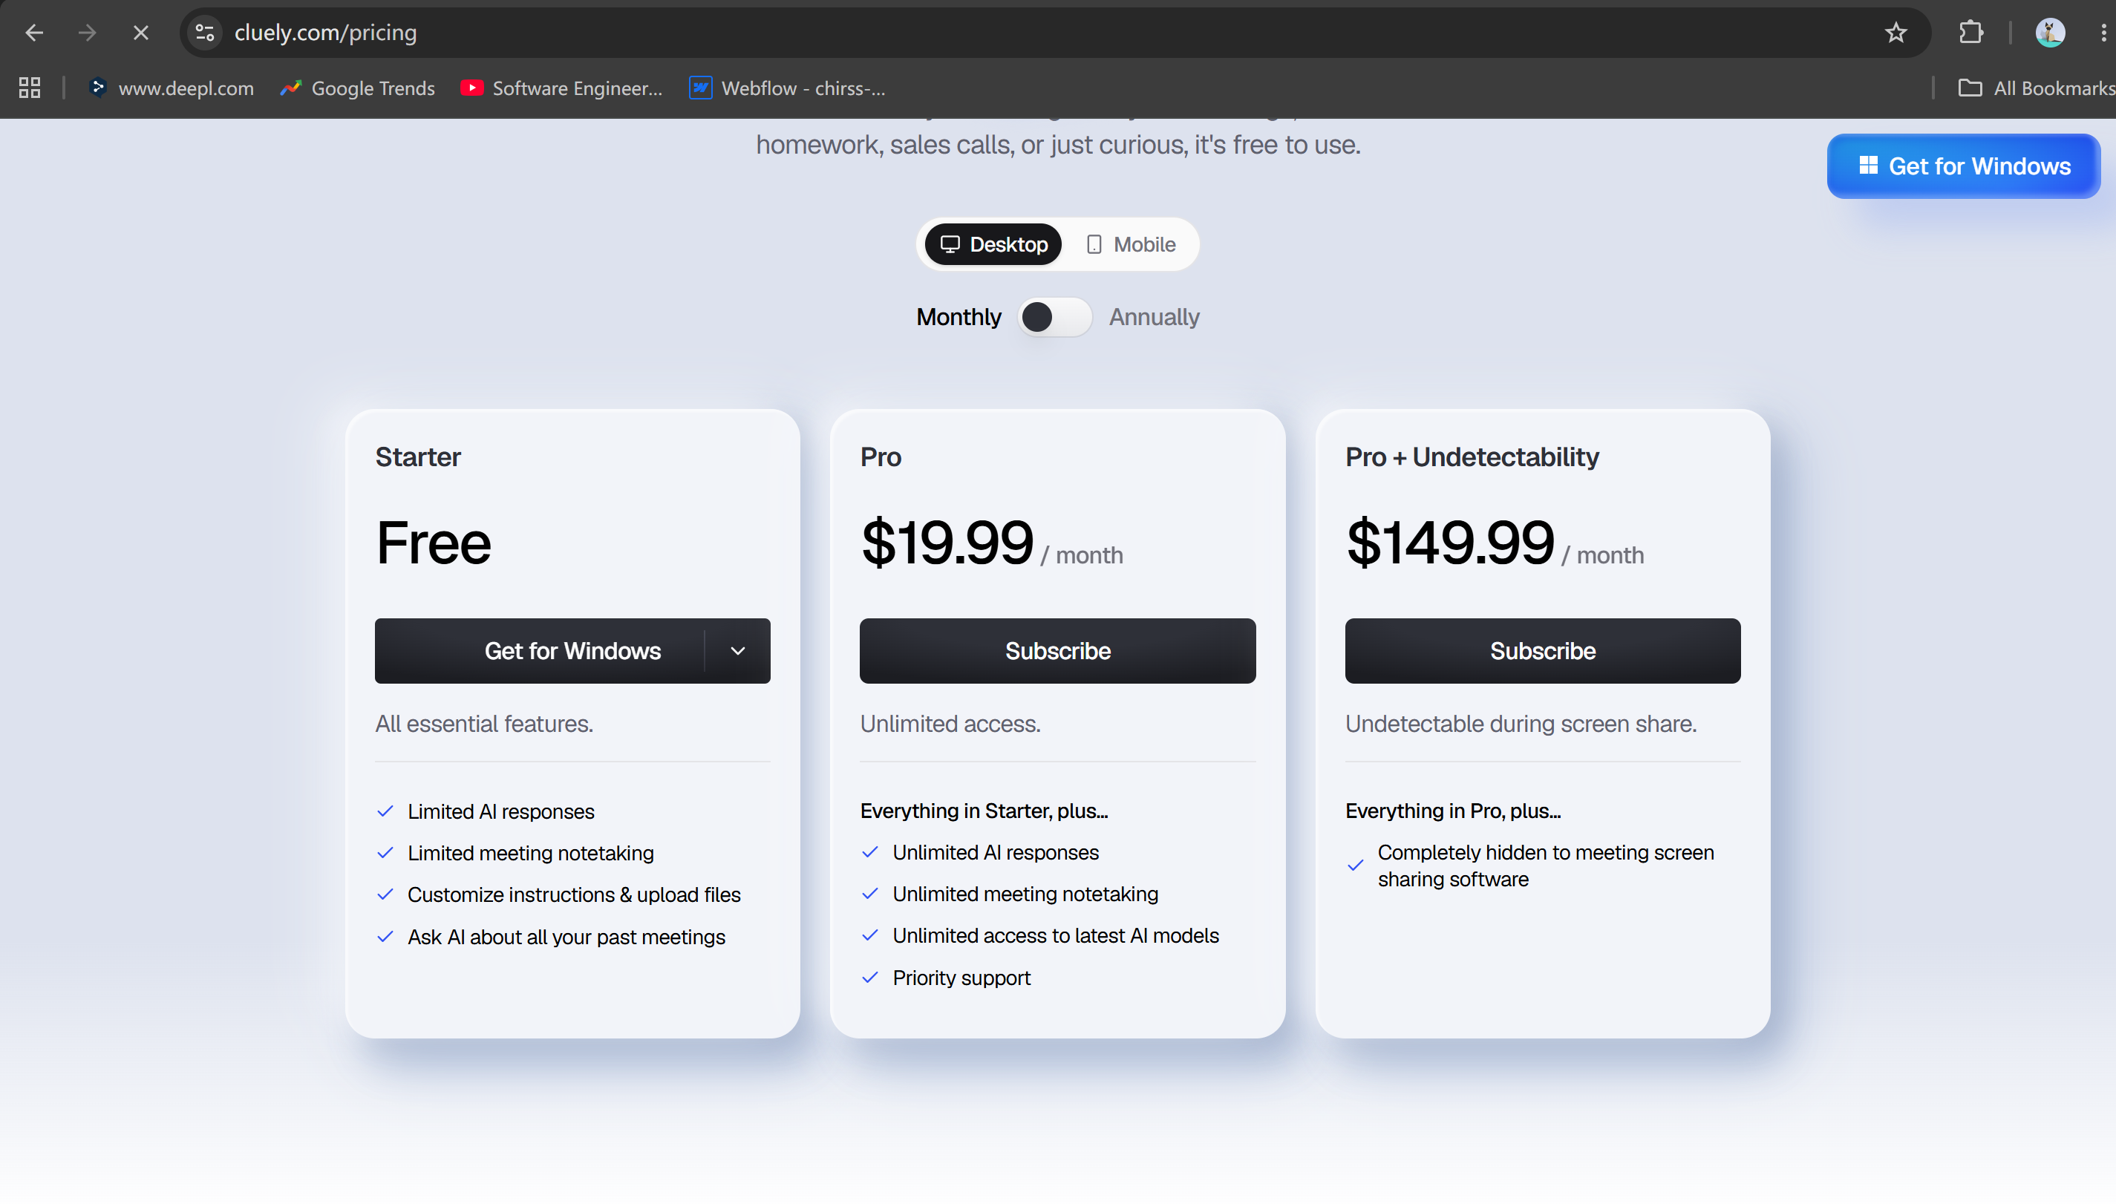Switch to the Mobile tab
Screen dimensions: 2116x1204
click(x=1130, y=245)
